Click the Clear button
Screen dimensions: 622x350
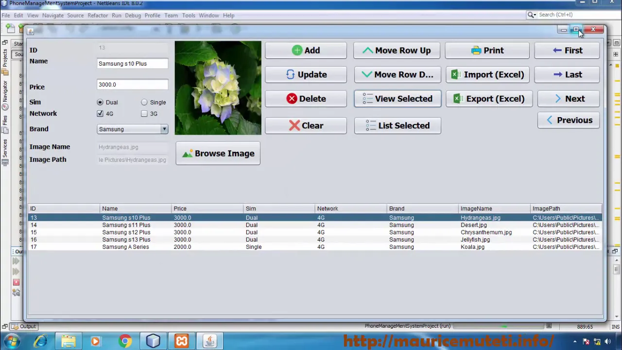point(306,125)
